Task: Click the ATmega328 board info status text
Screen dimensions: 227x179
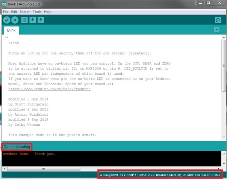Action: coord(160,175)
